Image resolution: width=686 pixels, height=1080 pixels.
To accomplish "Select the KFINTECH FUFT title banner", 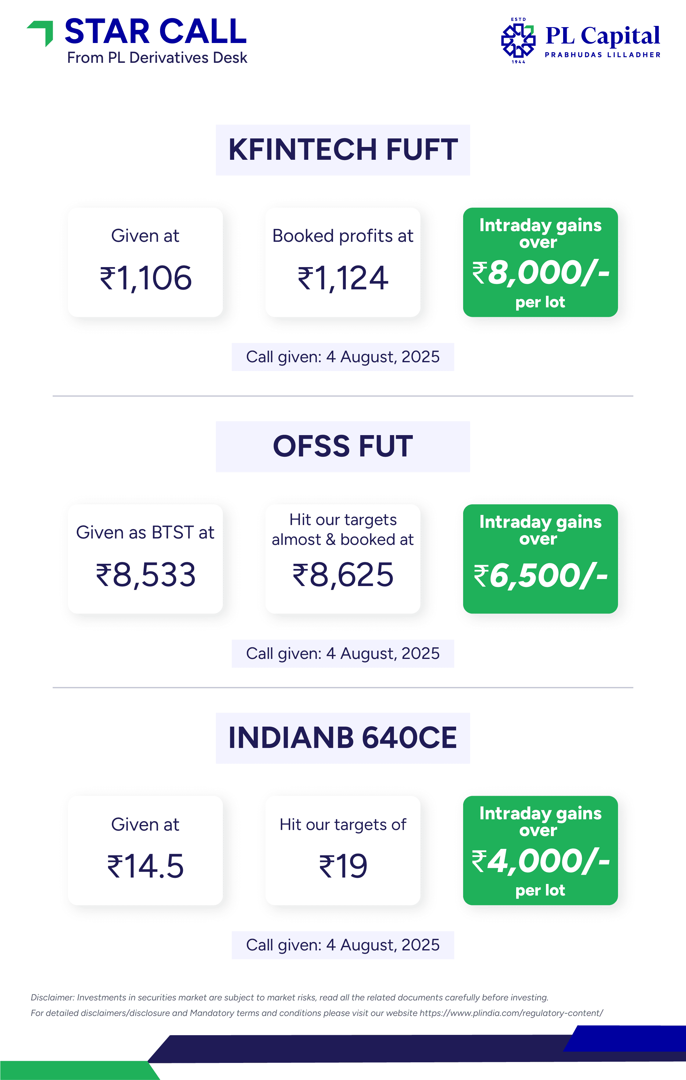I will pyautogui.click(x=343, y=150).
